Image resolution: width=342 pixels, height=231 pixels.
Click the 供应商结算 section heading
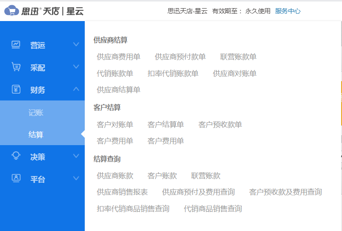(111, 40)
